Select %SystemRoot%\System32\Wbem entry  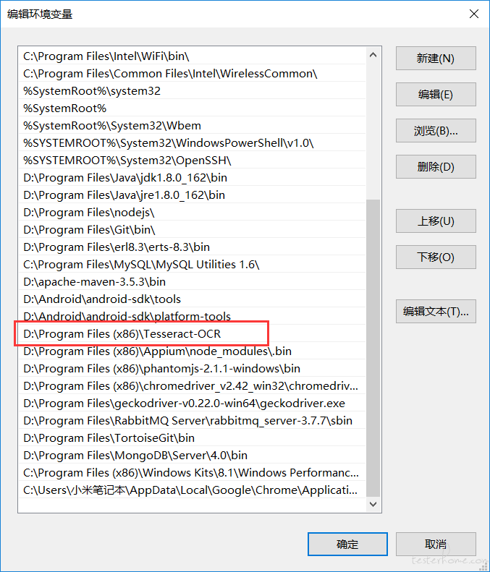click(x=192, y=126)
